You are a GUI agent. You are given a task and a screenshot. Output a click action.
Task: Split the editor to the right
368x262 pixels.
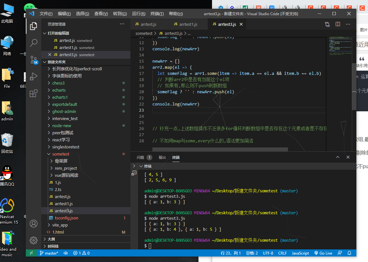(x=338, y=24)
